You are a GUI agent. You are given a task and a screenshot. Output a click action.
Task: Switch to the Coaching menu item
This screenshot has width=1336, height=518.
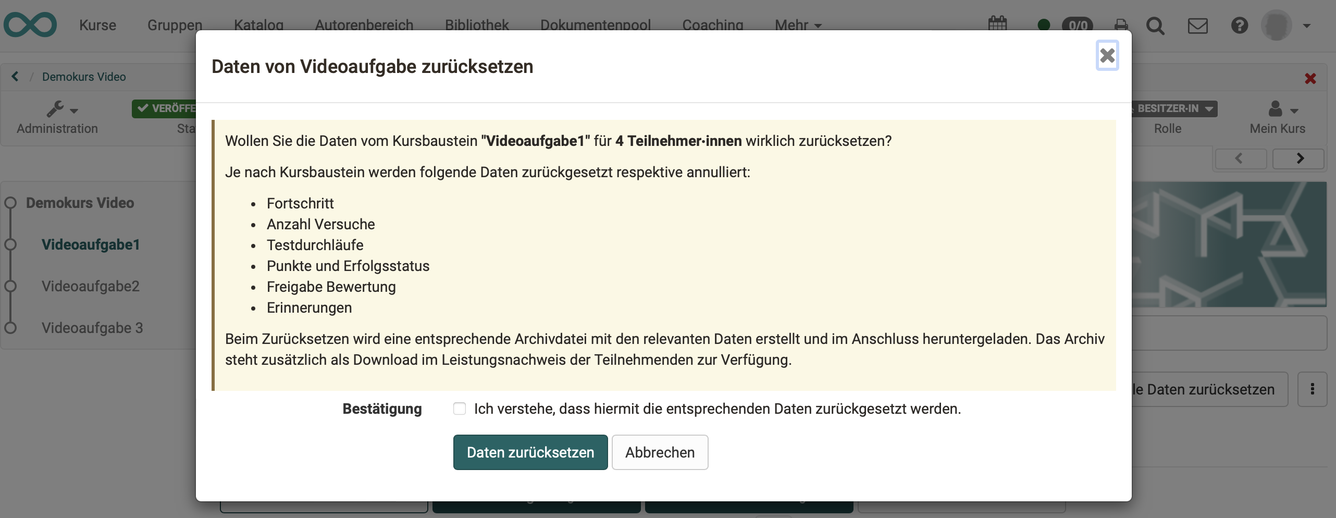click(x=713, y=25)
